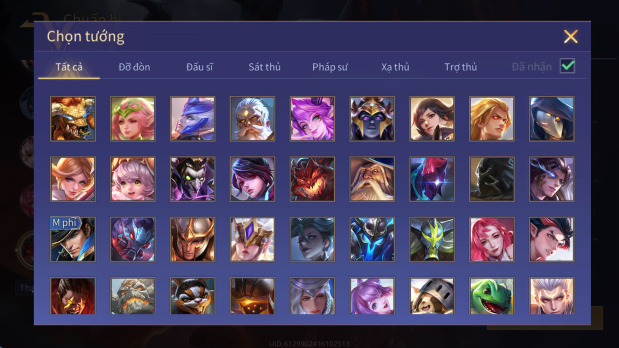
Task: Choose the red fire demon hero
Action: 312,179
